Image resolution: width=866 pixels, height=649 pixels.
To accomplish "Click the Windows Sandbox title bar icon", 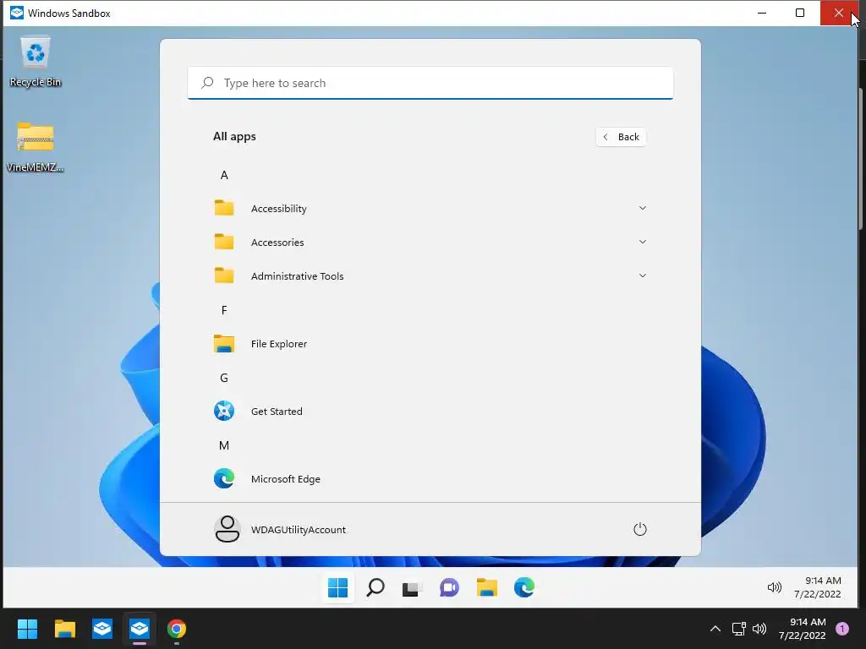I will [x=17, y=13].
